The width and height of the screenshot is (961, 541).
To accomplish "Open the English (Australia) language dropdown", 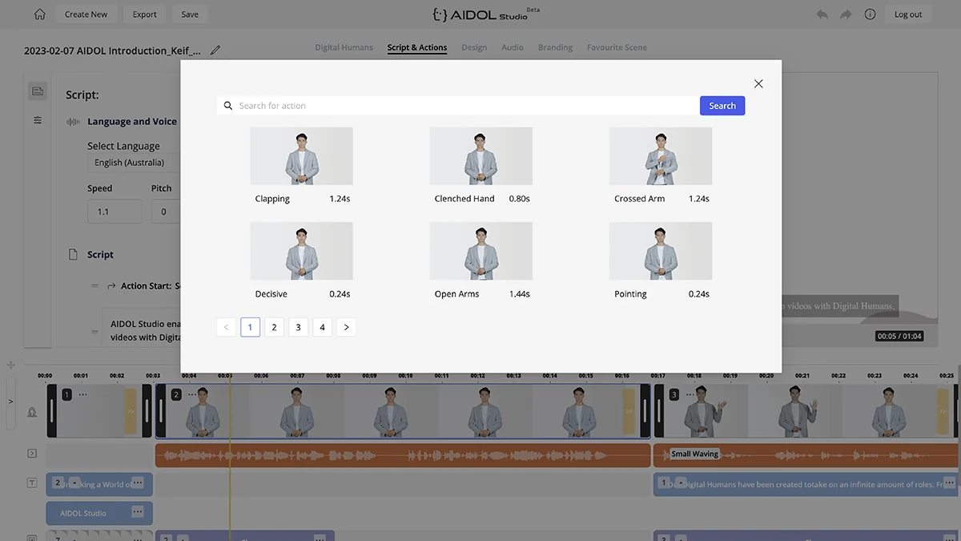I will (134, 163).
